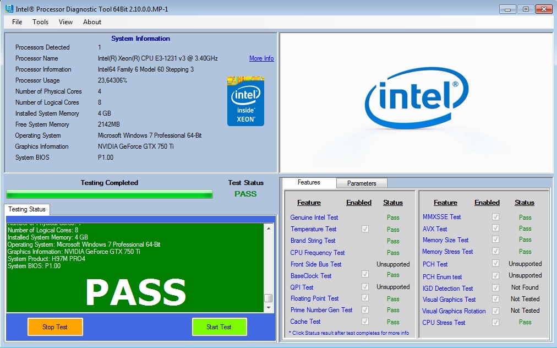Switch to the Parameters tab
The height and width of the screenshot is (348, 557).
point(362,183)
